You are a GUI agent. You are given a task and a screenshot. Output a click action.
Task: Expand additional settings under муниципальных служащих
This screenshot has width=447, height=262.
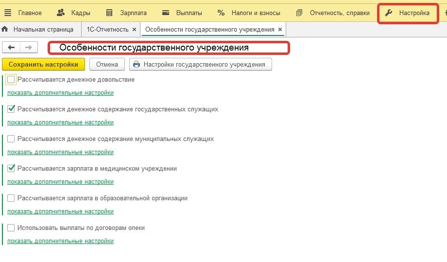click(60, 152)
